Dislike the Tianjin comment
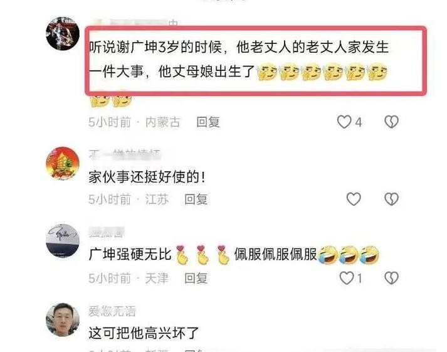The width and height of the screenshot is (447, 352). click(x=391, y=278)
